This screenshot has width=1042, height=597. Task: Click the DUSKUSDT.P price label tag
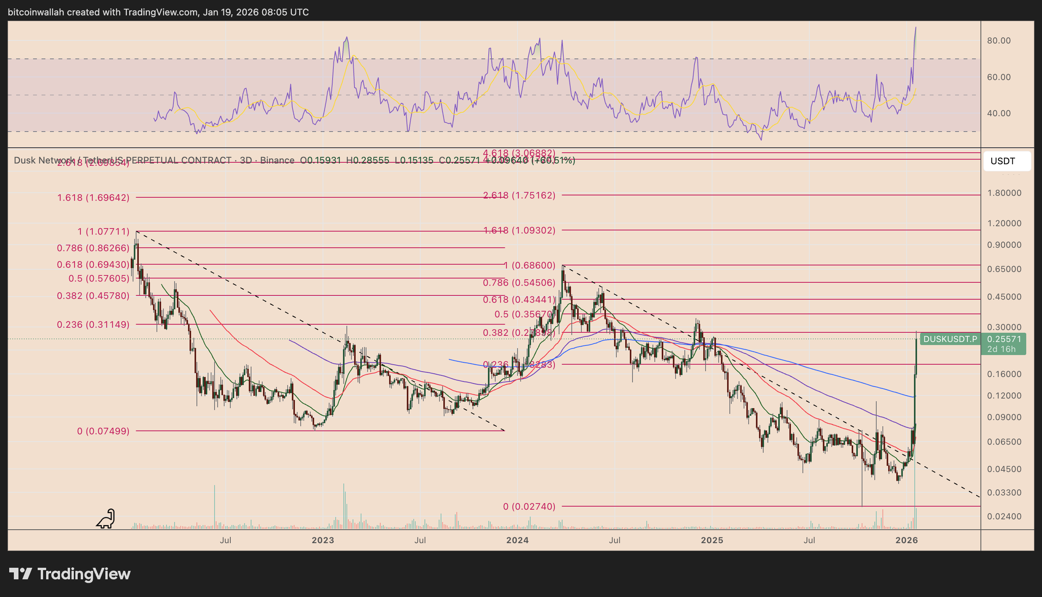[x=950, y=339]
